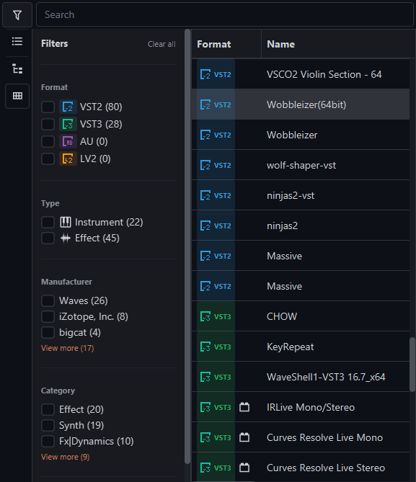This screenshot has height=482, width=416.
Task: Select the Wobbleizer(64bit) plugin row
Action: pyautogui.click(x=301, y=104)
